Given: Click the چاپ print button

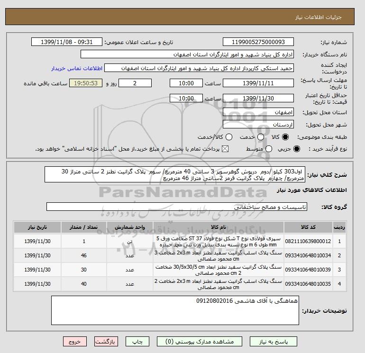Looking at the screenshot, I should (x=137, y=342).
